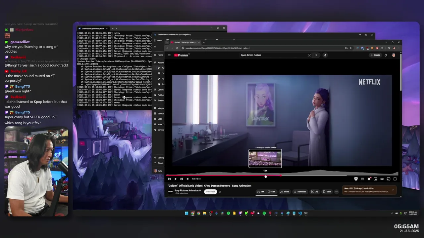Image resolution: width=424 pixels, height=238 pixels.
Task: Open Settings in the Streamer.bot sidebar
Action: (159, 158)
